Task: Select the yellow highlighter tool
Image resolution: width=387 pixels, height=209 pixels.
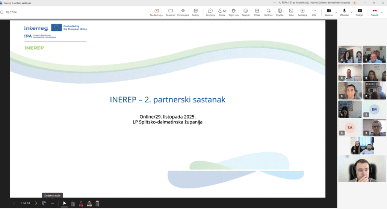Action: pos(89,203)
